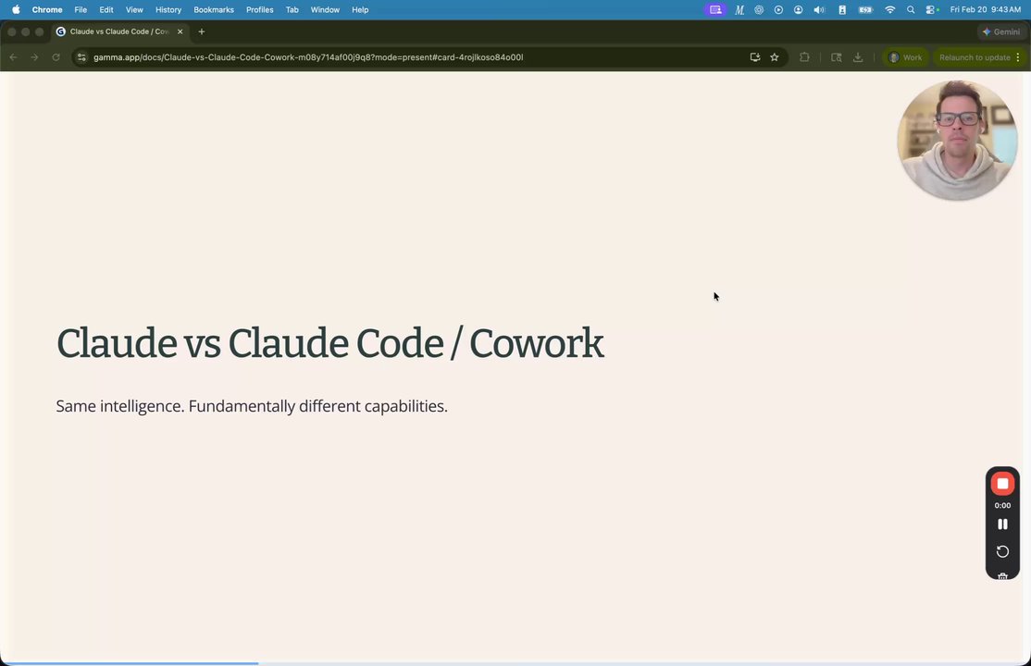Open Spotlight search icon

point(911,10)
